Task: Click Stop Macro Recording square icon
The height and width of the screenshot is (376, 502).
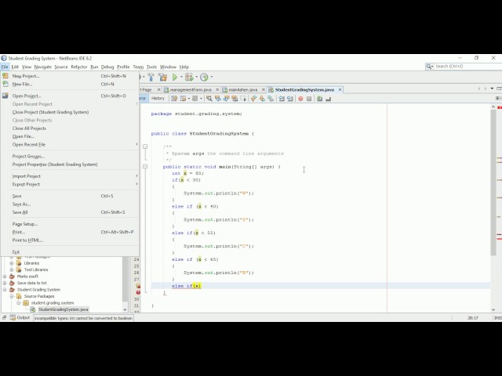Action: pyautogui.click(x=309, y=99)
